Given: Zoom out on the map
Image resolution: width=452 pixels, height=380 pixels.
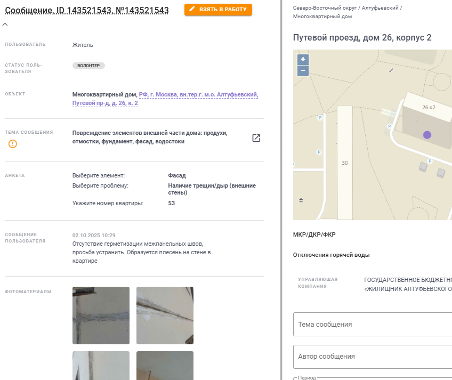Looking at the screenshot, I should tap(303, 70).
